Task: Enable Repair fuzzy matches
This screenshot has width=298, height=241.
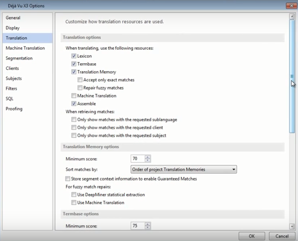Action: [80, 88]
